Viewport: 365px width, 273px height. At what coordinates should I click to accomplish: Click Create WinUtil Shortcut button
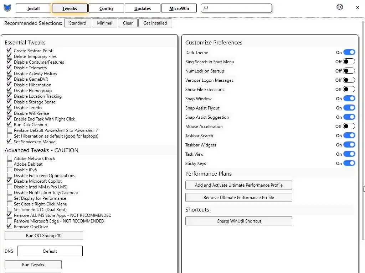pyautogui.click(x=238, y=221)
